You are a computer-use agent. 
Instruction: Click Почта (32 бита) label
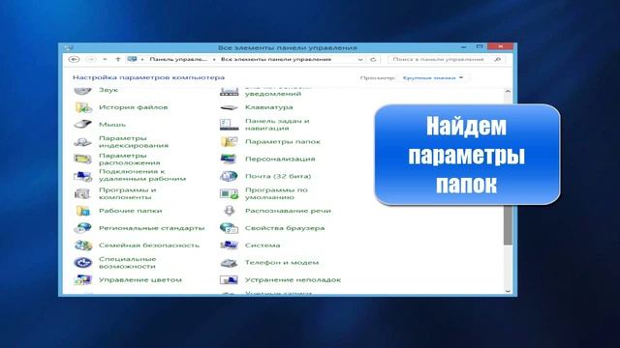(x=278, y=176)
